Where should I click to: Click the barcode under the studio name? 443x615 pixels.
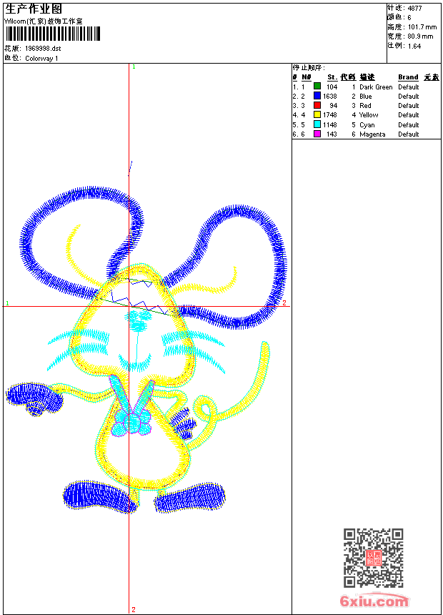tap(53, 34)
